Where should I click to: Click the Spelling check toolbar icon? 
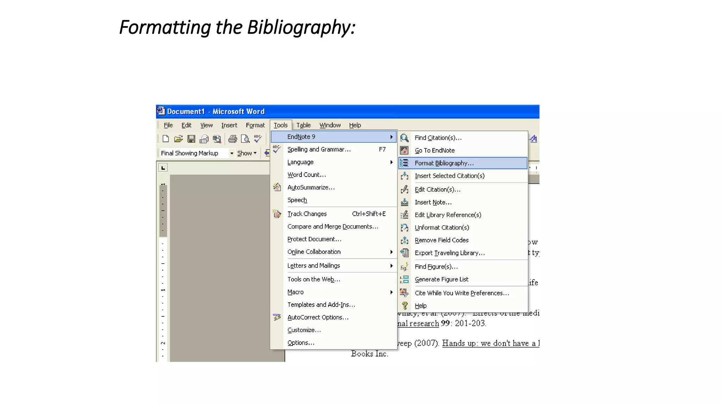[258, 139]
